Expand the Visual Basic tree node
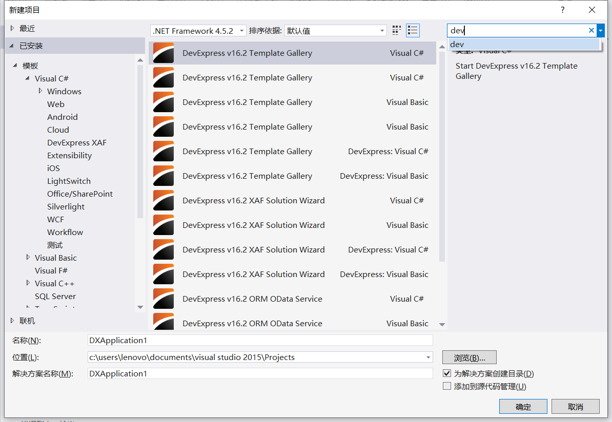612x422 pixels. click(x=28, y=258)
